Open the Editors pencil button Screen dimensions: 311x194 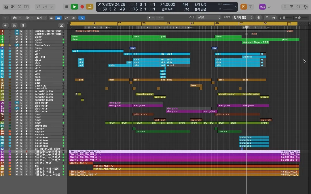52,7
